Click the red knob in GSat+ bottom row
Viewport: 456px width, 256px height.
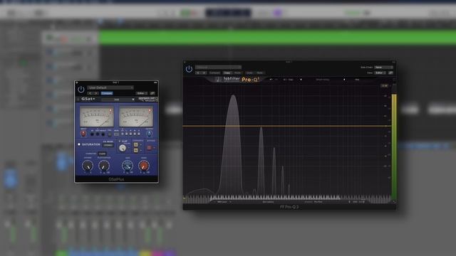pos(144,166)
